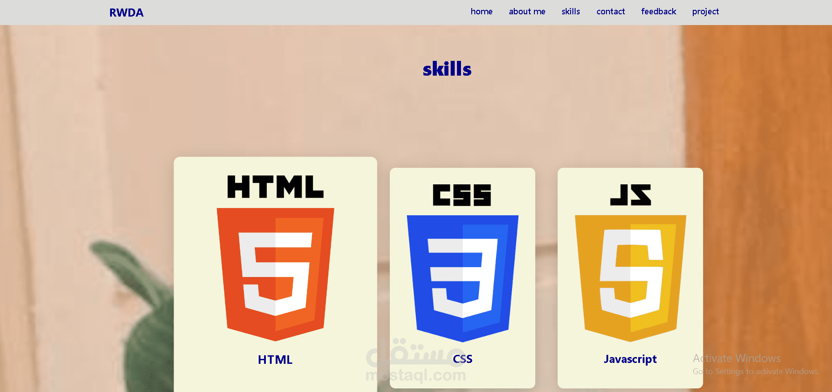Screen dimensions: 832x392
Task: Open the about me nav link
Action: pos(527,12)
